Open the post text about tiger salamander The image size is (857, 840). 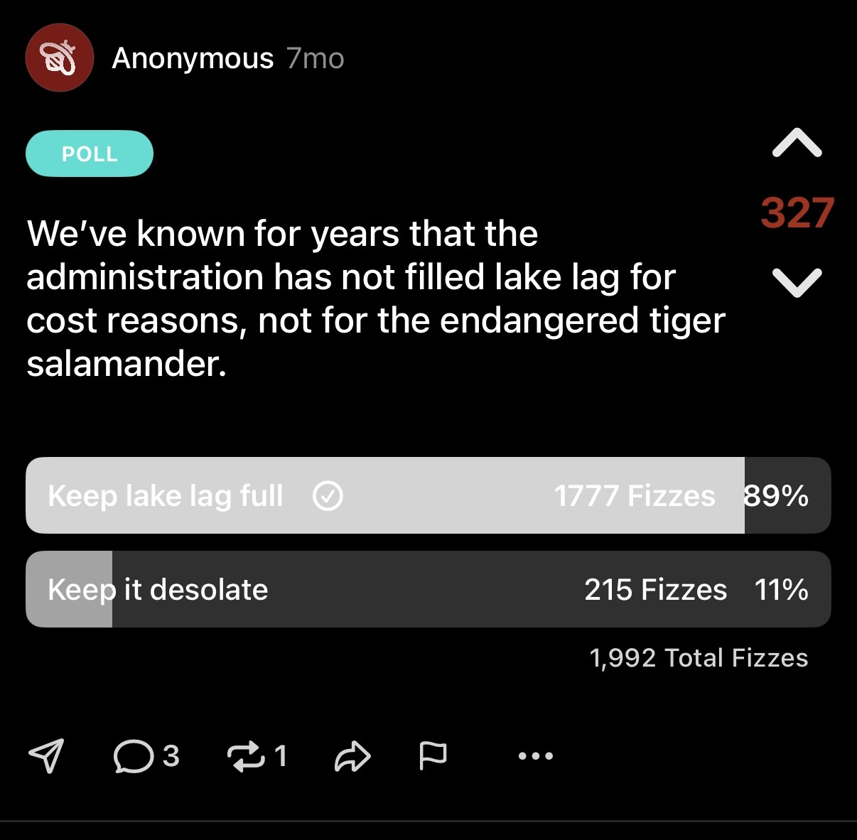pos(375,298)
